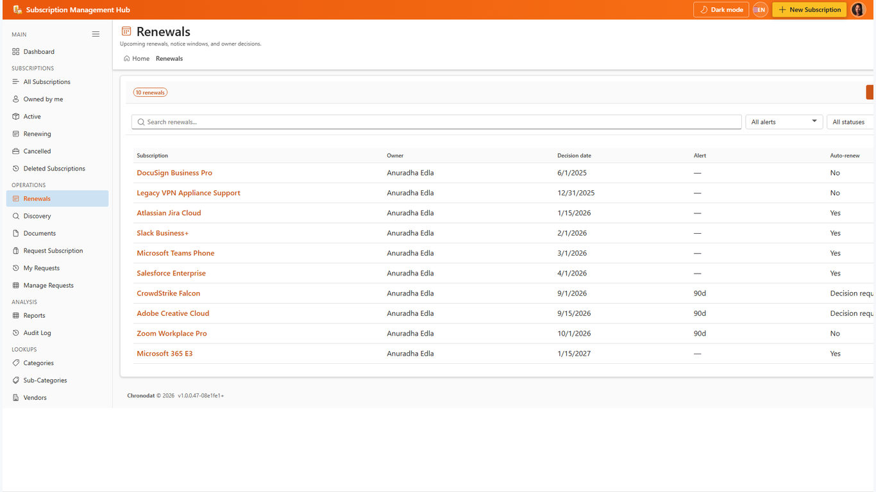Open Audit Log menu item
876x492 pixels.
coord(57,332)
